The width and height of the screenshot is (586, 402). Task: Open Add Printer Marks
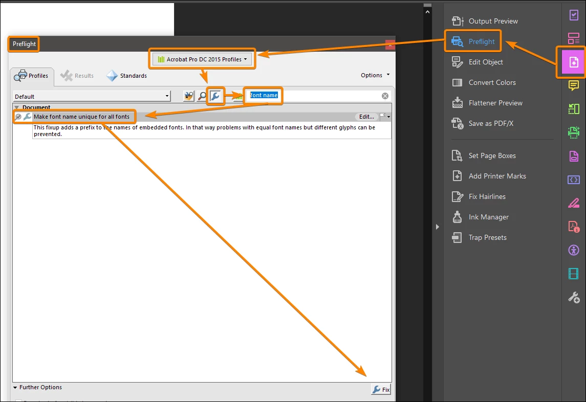pyautogui.click(x=489, y=176)
